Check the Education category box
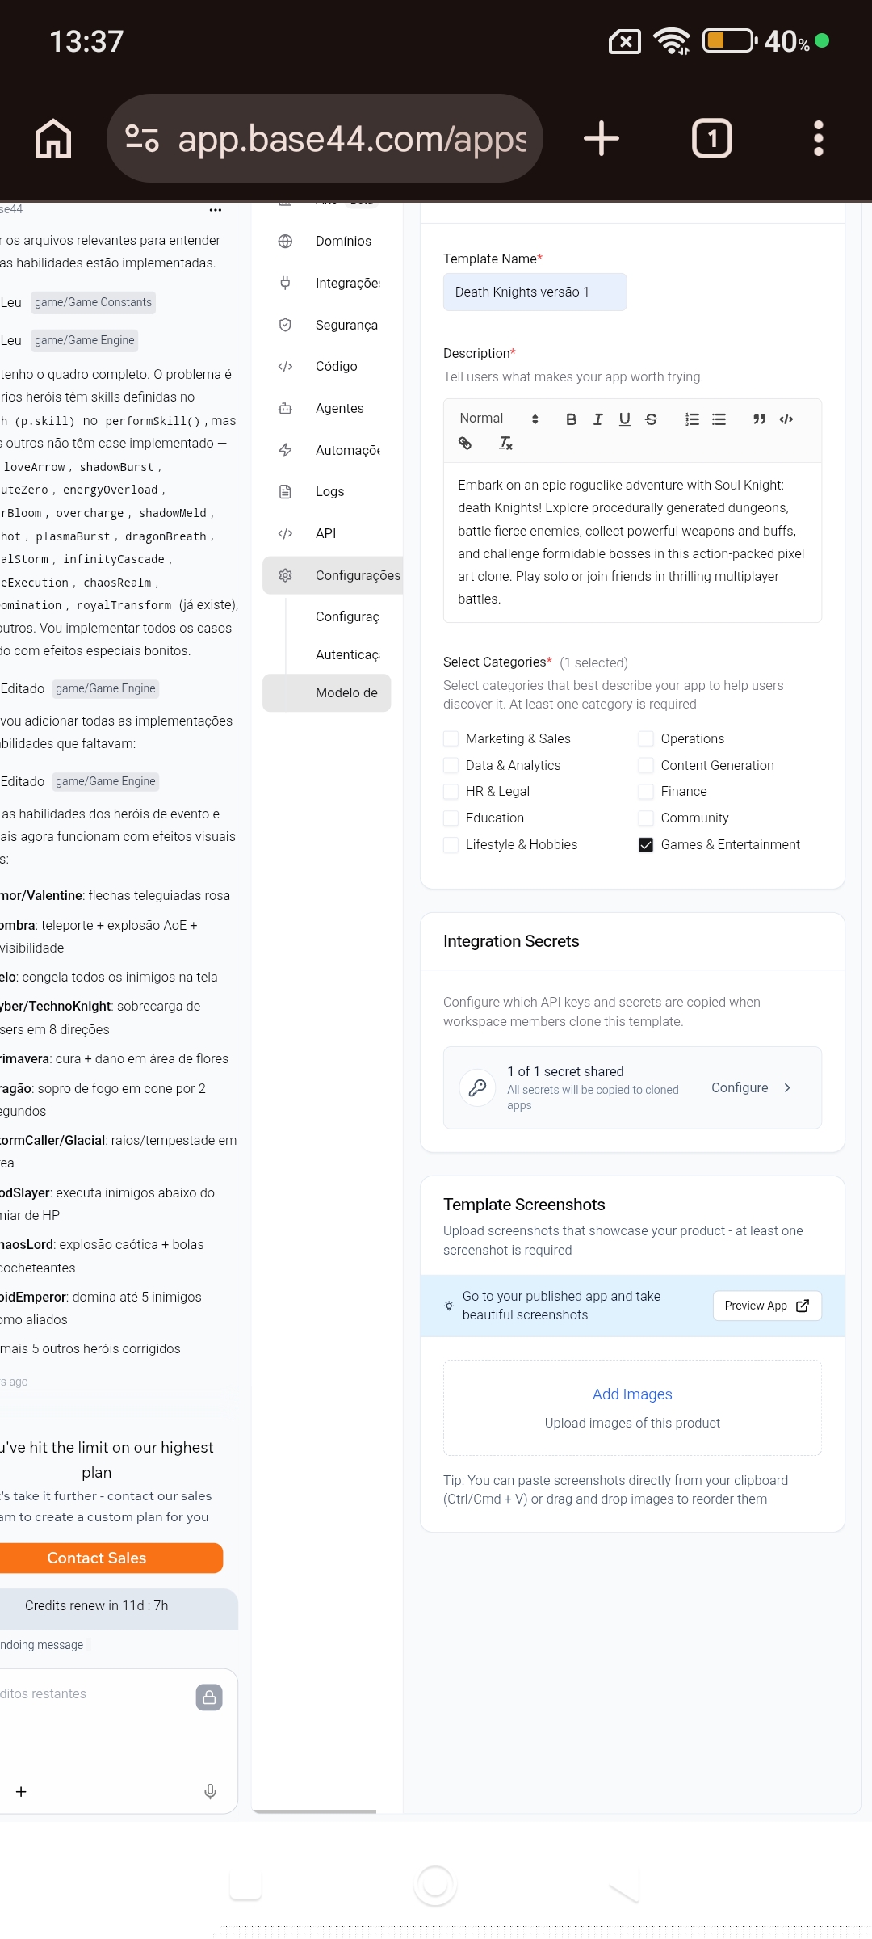 tap(451, 818)
